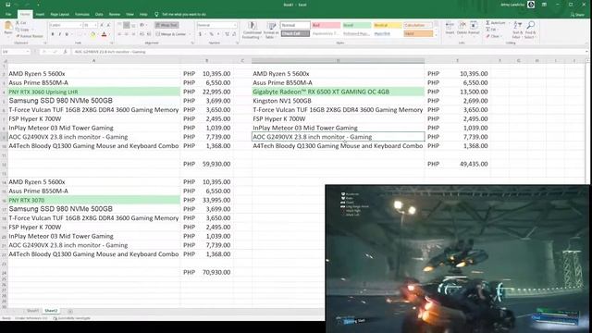Switch to the Insert ribbon tab
The height and width of the screenshot is (333, 592).
click(x=40, y=15)
